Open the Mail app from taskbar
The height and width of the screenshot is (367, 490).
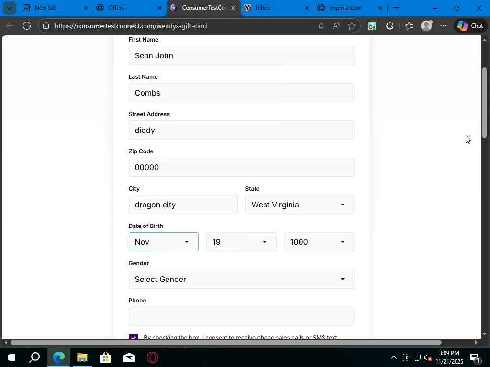(129, 357)
